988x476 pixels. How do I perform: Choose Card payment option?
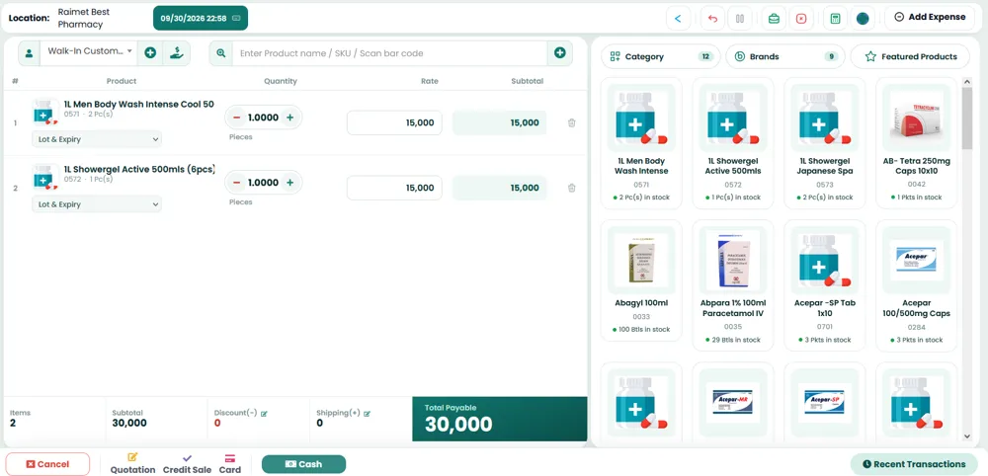[x=230, y=464]
